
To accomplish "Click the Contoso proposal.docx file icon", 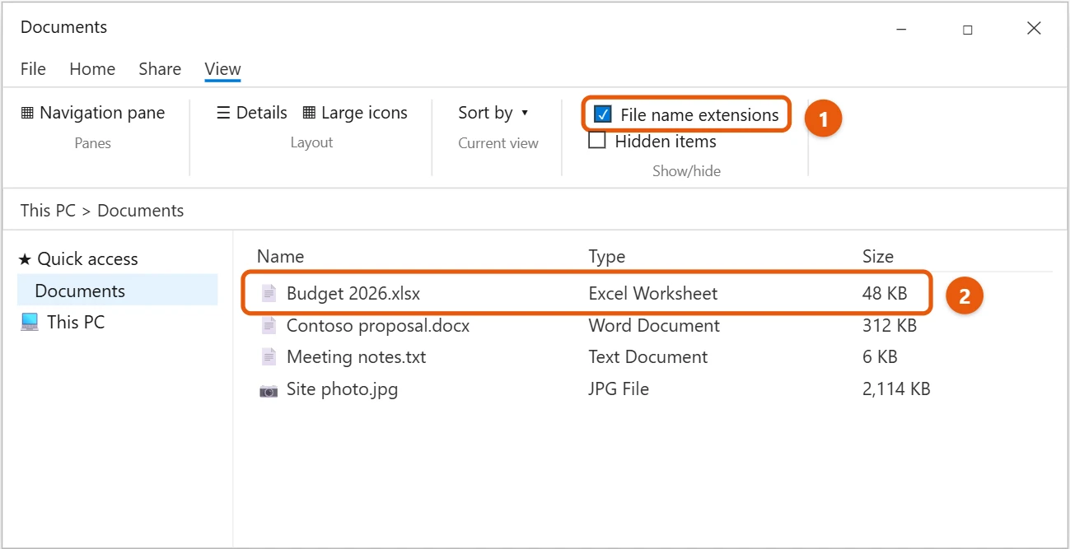I will tap(269, 325).
